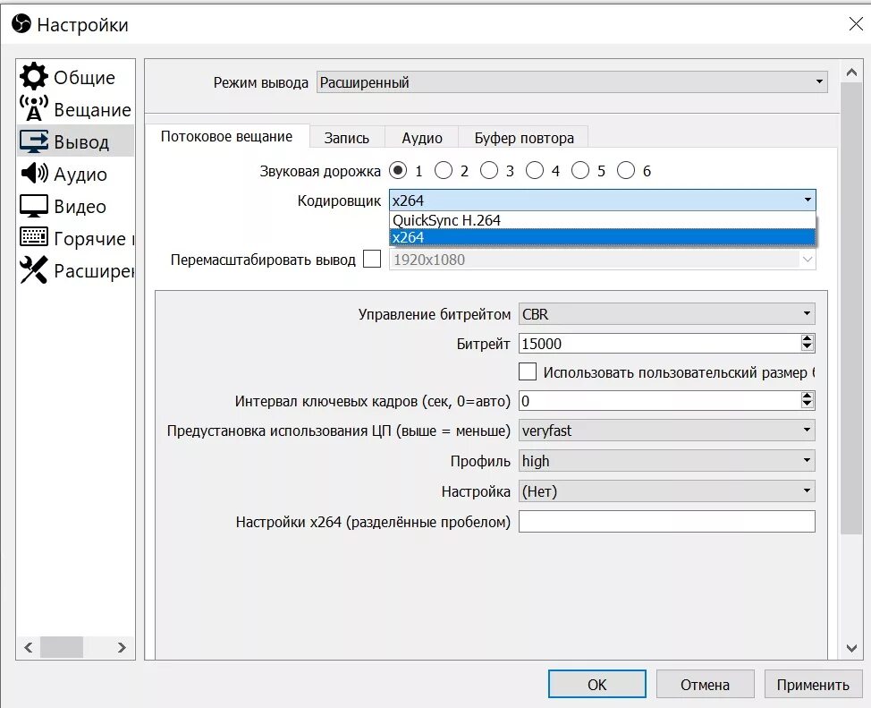This screenshot has width=871, height=708.
Task: Open the Управление битрейтом CBR dropdown
Action: (x=666, y=314)
